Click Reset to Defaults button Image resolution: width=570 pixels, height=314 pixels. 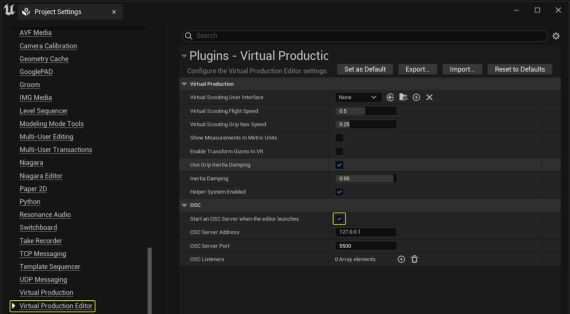click(520, 69)
